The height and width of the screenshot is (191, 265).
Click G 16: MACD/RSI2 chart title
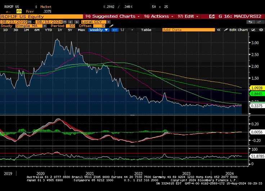(x=240, y=17)
